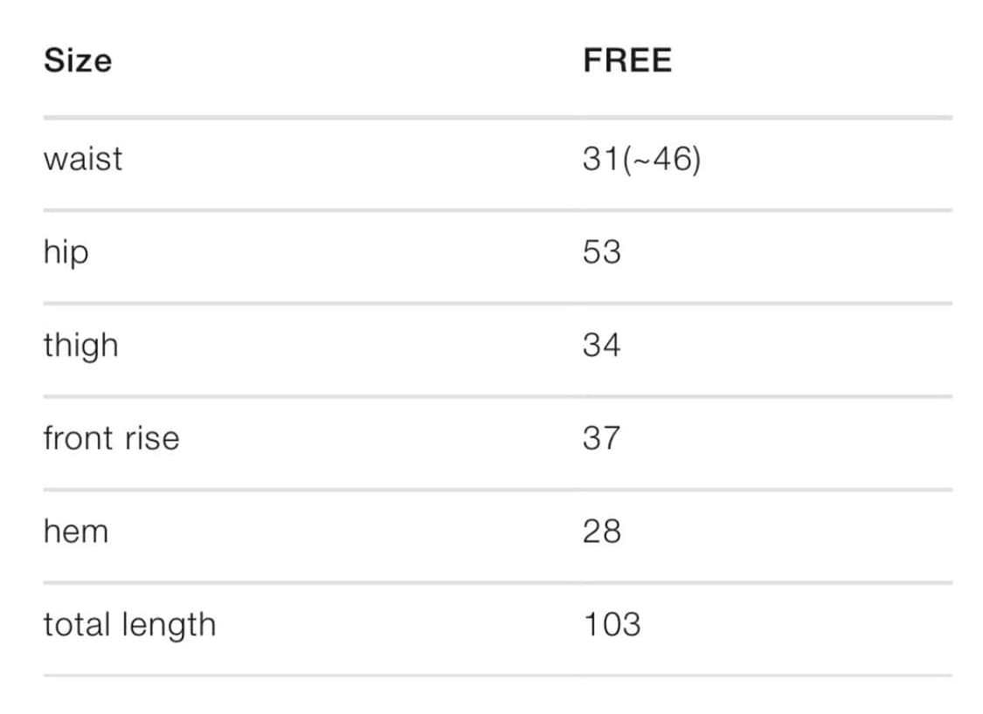Click the "thigh" row label

pyautogui.click(x=80, y=346)
